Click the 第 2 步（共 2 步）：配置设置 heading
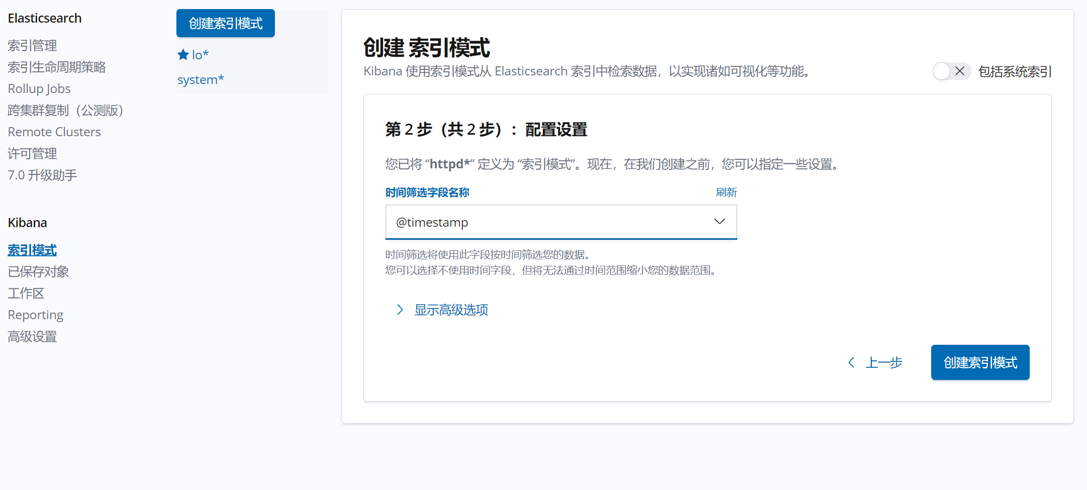The height and width of the screenshot is (490, 1087). (486, 130)
